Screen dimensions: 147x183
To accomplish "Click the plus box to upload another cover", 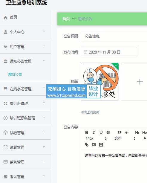I will point(134,82).
